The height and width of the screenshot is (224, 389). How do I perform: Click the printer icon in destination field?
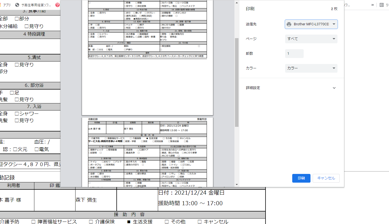(x=289, y=24)
